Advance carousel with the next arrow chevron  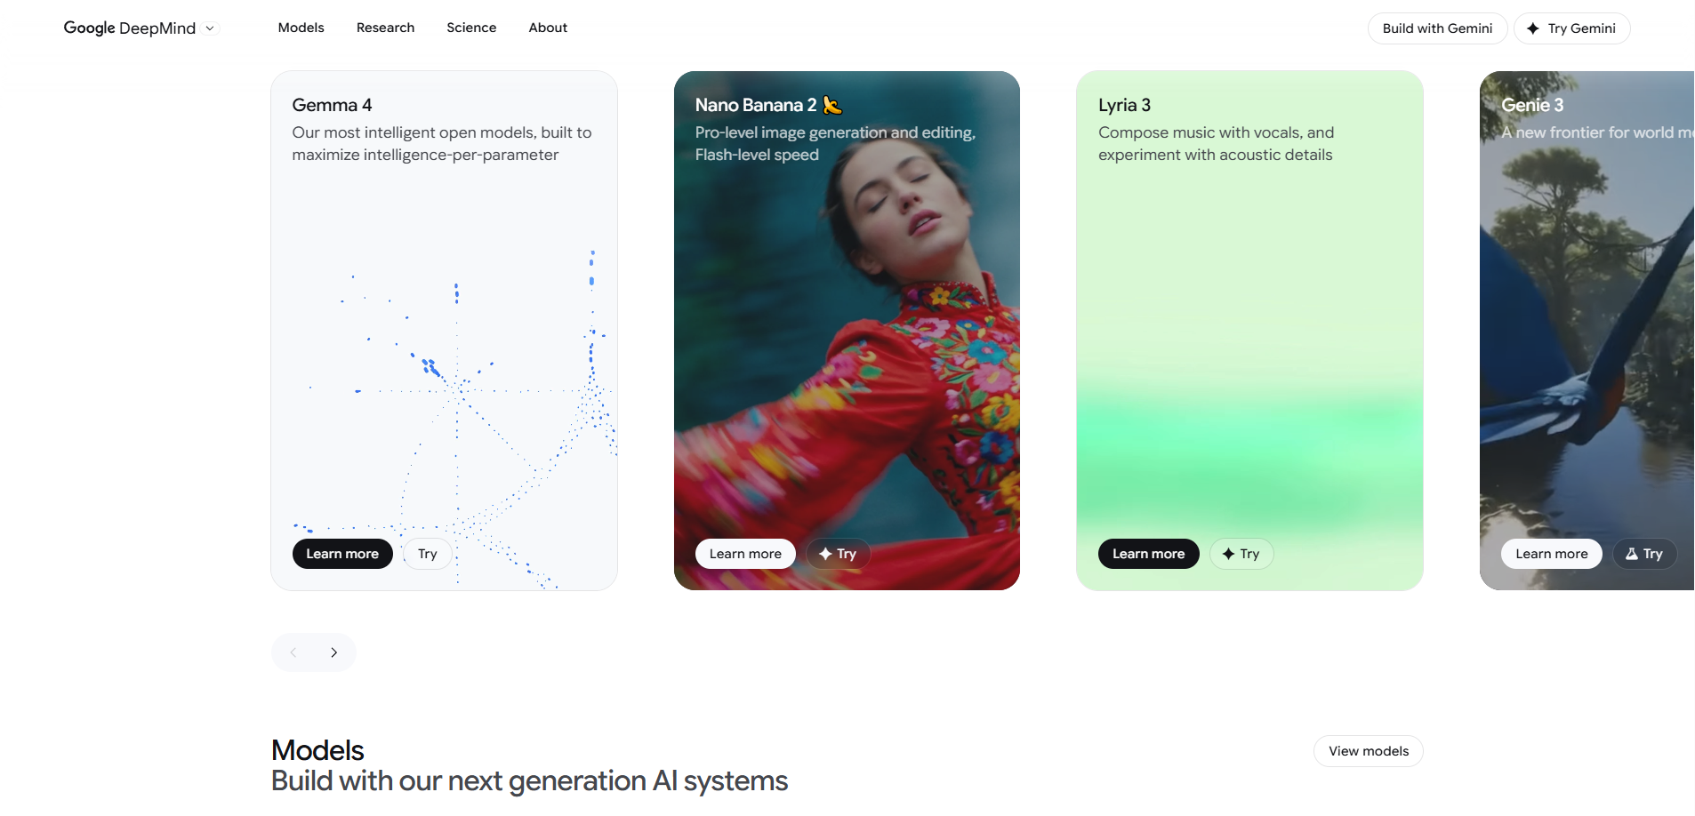pyautogui.click(x=334, y=652)
